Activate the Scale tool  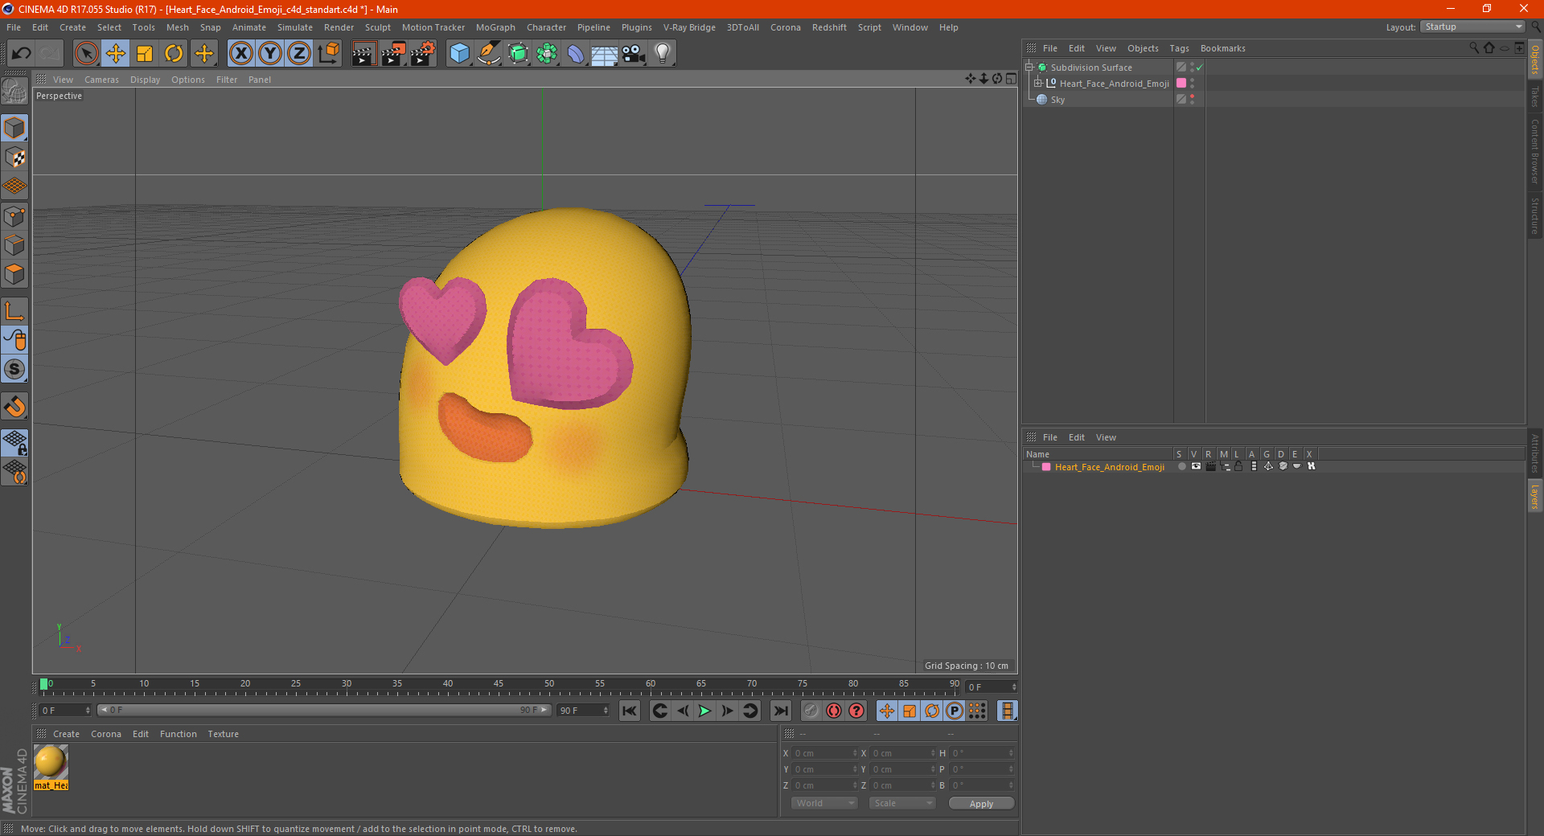[x=145, y=54]
